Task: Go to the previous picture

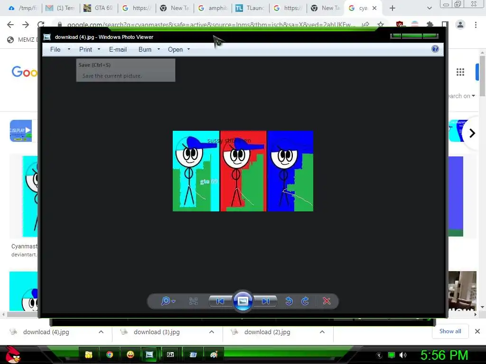Action: click(x=220, y=301)
